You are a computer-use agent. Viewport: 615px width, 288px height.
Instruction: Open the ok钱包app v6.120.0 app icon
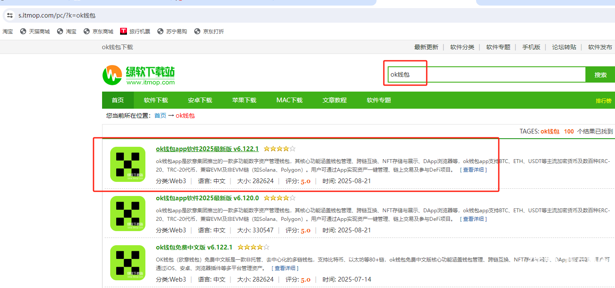[x=128, y=214]
